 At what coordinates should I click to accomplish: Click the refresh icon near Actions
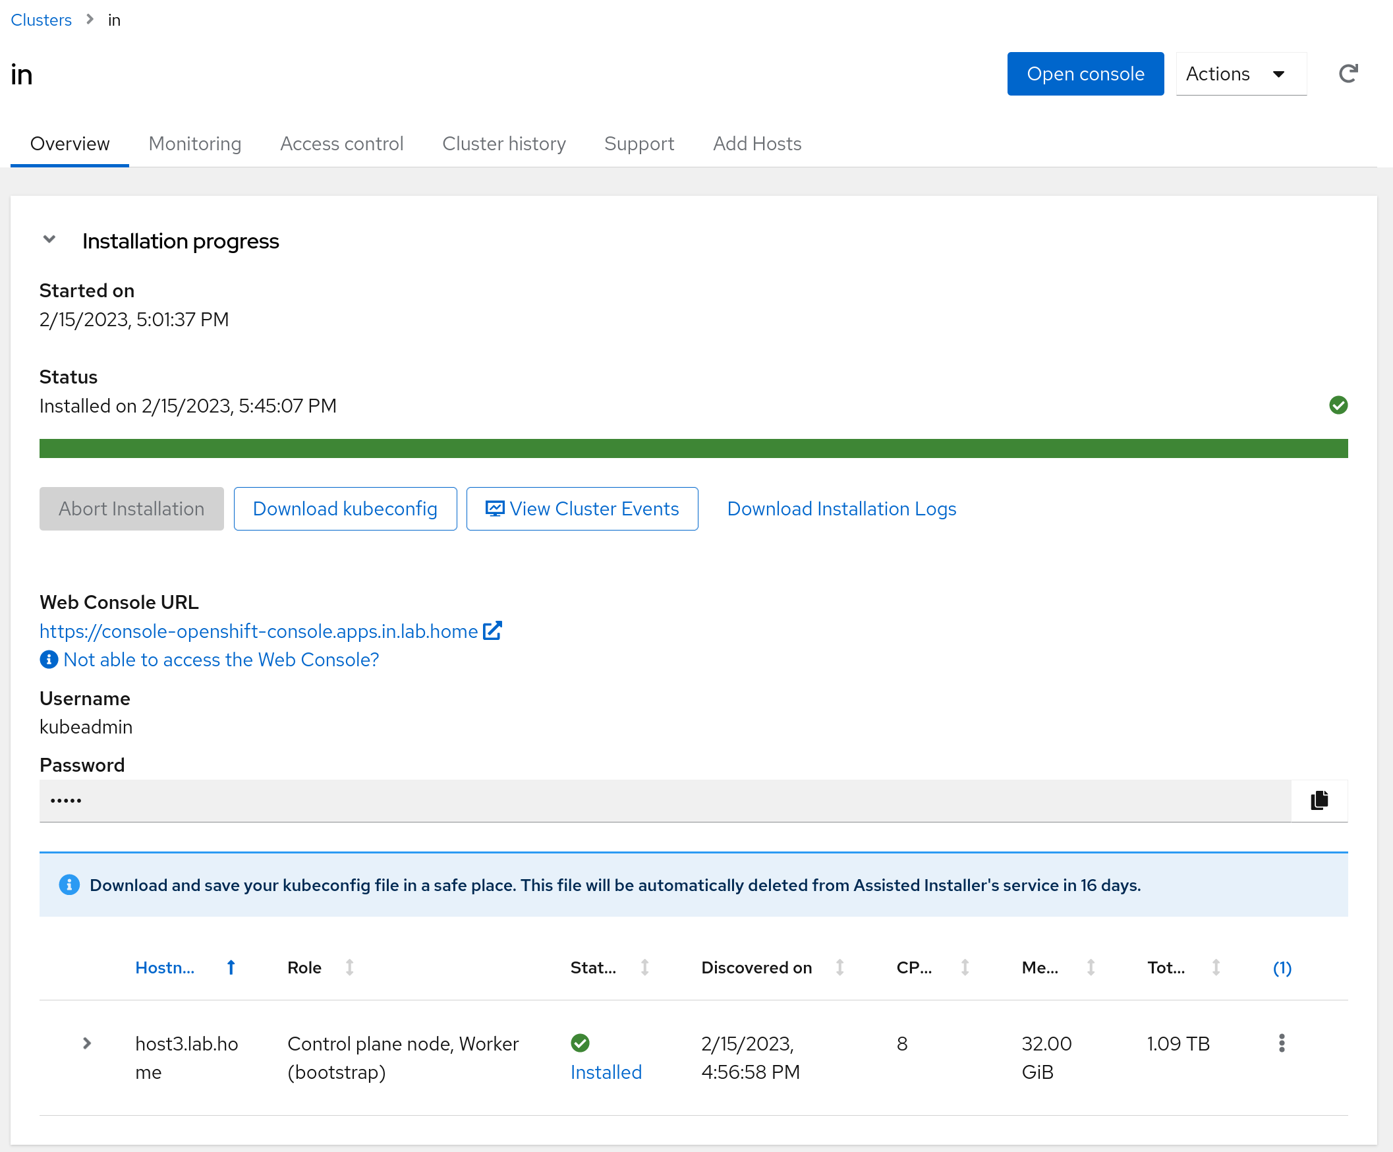pos(1348,74)
